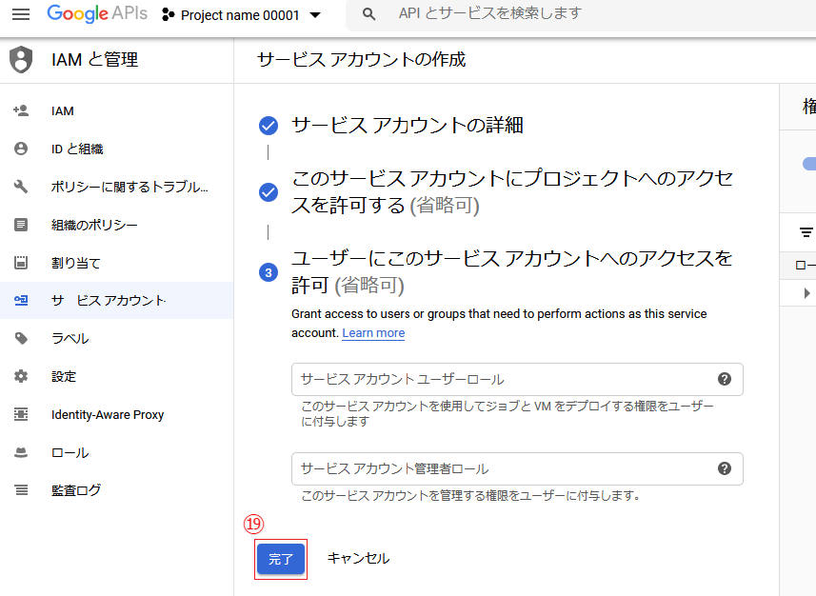Click help icon for service account admin role
The image size is (816, 596).
tap(724, 468)
